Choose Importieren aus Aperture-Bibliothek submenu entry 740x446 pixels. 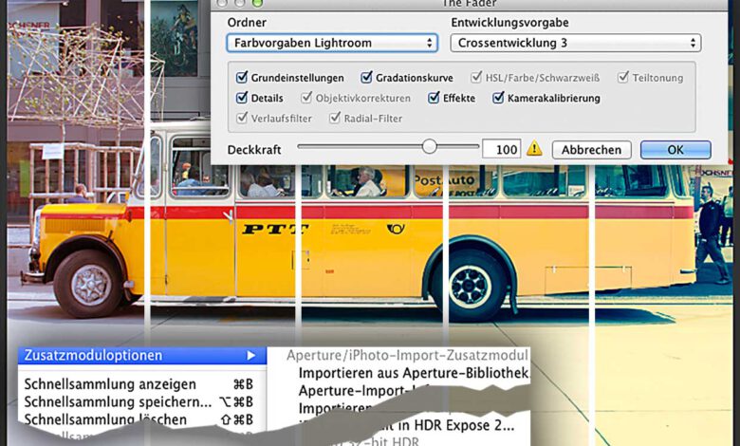(x=414, y=373)
